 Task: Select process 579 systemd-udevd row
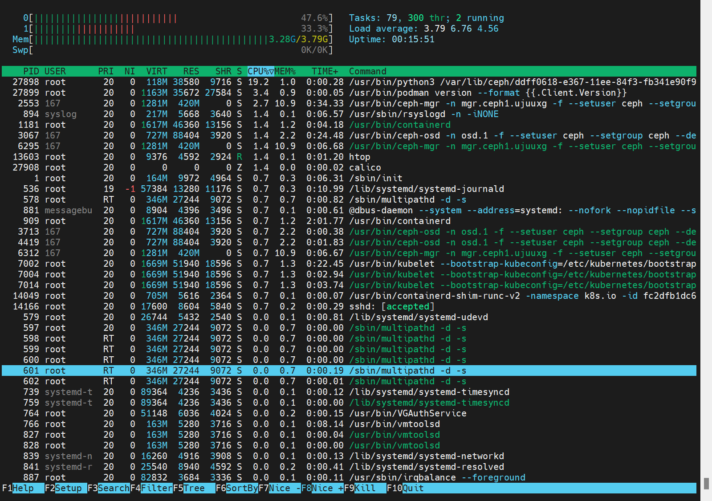point(349,317)
